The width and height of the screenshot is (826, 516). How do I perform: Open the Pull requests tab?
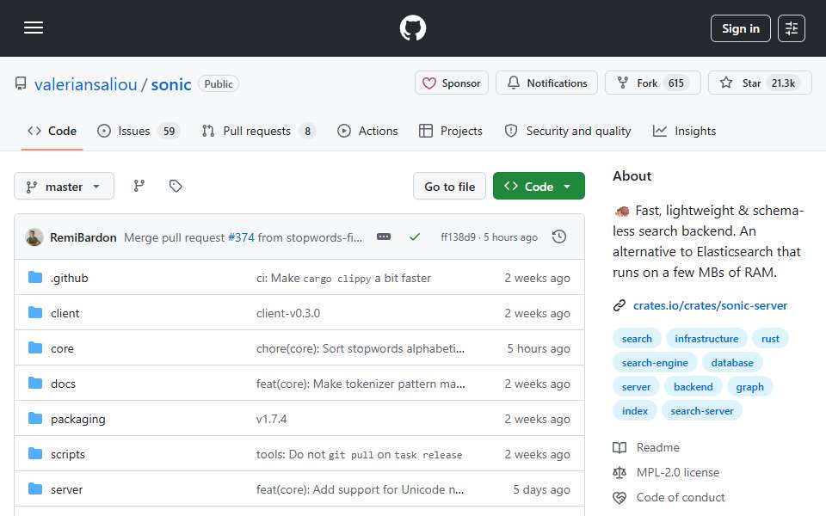point(259,131)
